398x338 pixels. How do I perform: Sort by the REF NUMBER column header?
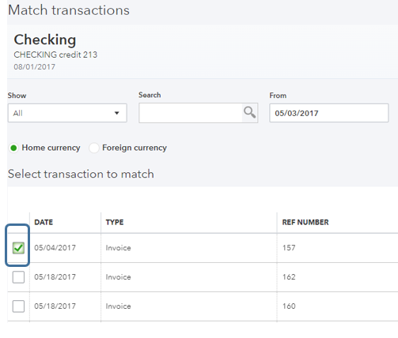305,223
